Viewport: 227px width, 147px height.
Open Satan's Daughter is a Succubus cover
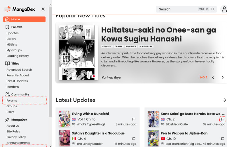pyautogui.click(x=64, y=138)
